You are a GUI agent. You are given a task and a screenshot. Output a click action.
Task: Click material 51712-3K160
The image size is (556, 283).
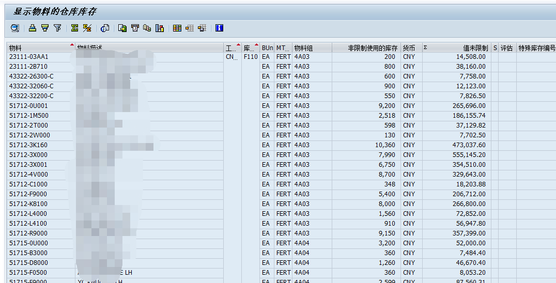tap(28, 145)
